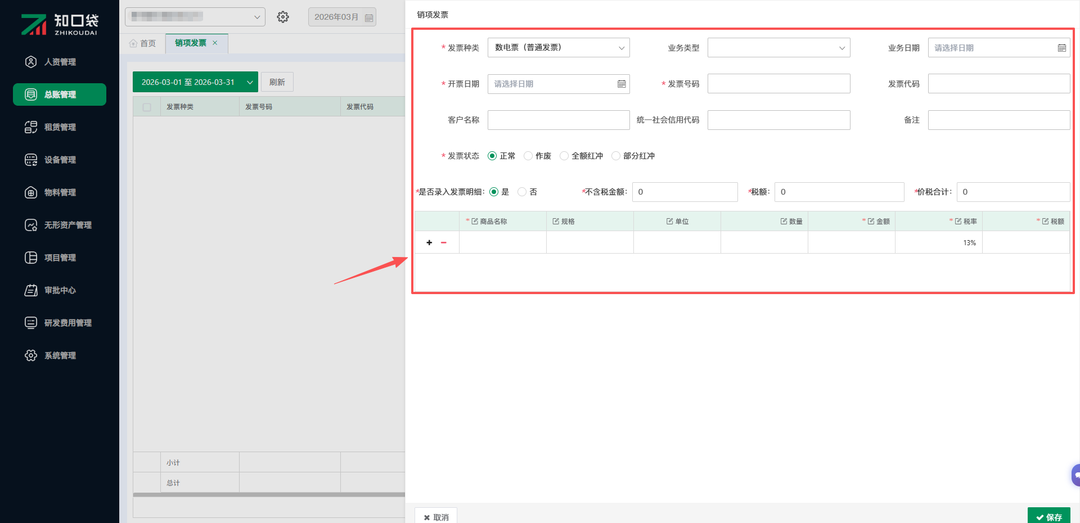The width and height of the screenshot is (1080, 523).
Task: Click the 13% tax rate cell
Action: tap(939, 242)
